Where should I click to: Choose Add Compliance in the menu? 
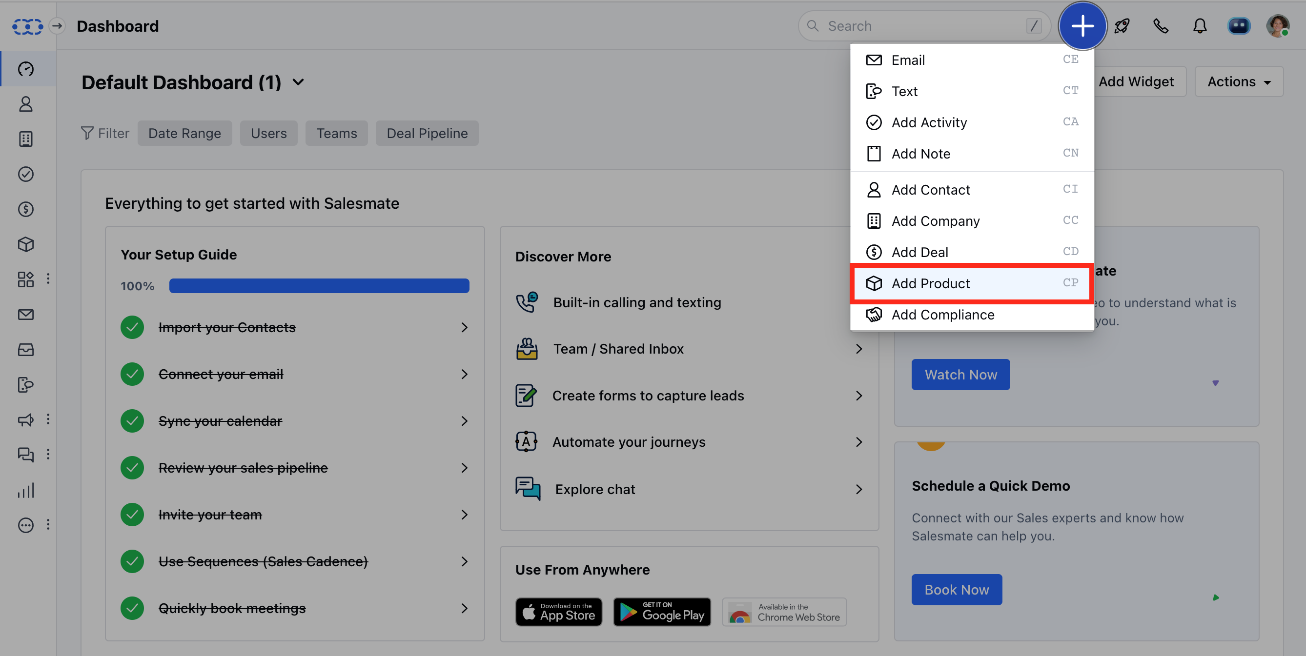click(x=972, y=315)
